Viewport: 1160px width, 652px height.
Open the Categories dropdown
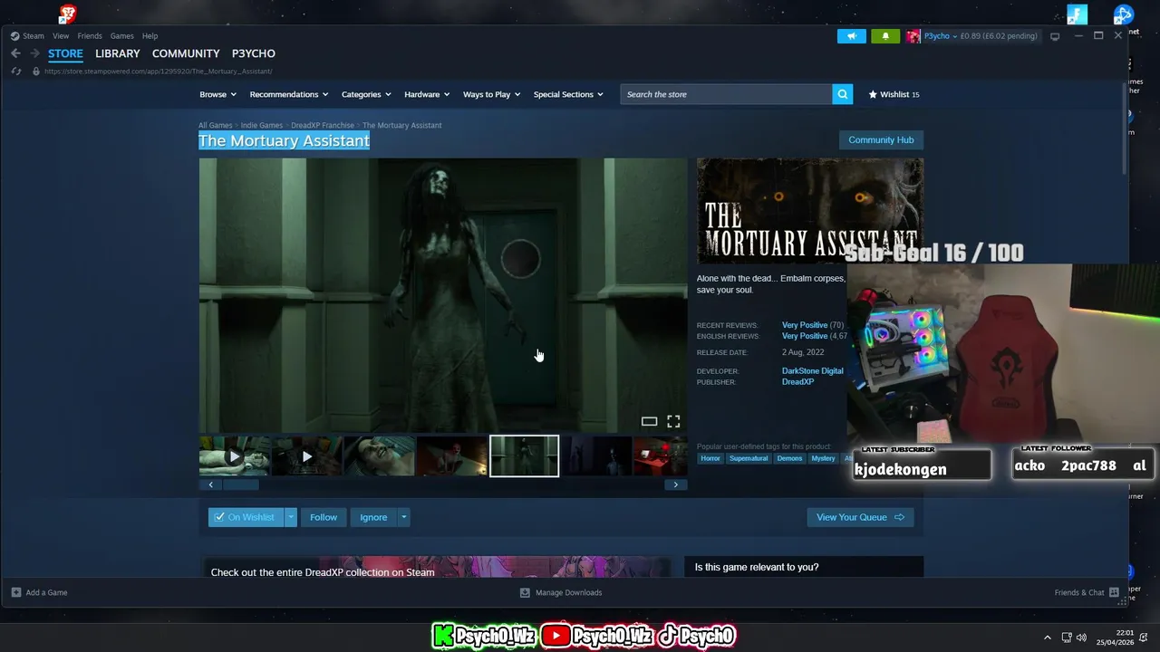[x=366, y=94]
